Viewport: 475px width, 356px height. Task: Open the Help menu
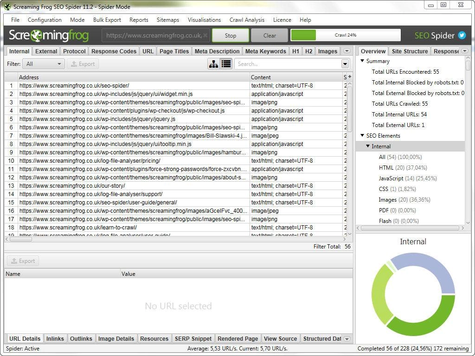coord(305,19)
